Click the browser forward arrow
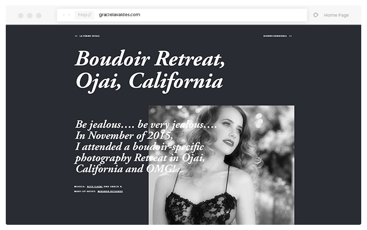 point(69,15)
